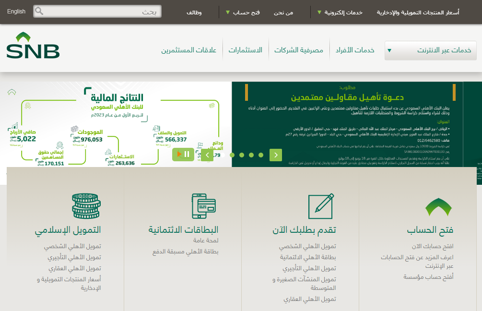Select the fourth slide dot
This screenshot has width=482, height=311.
pyautogui.click(x=251, y=155)
